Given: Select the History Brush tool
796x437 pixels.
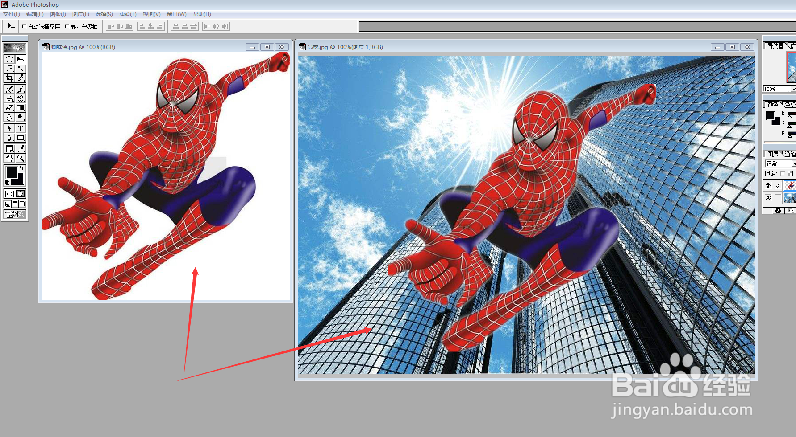Looking at the screenshot, I should click(21, 98).
